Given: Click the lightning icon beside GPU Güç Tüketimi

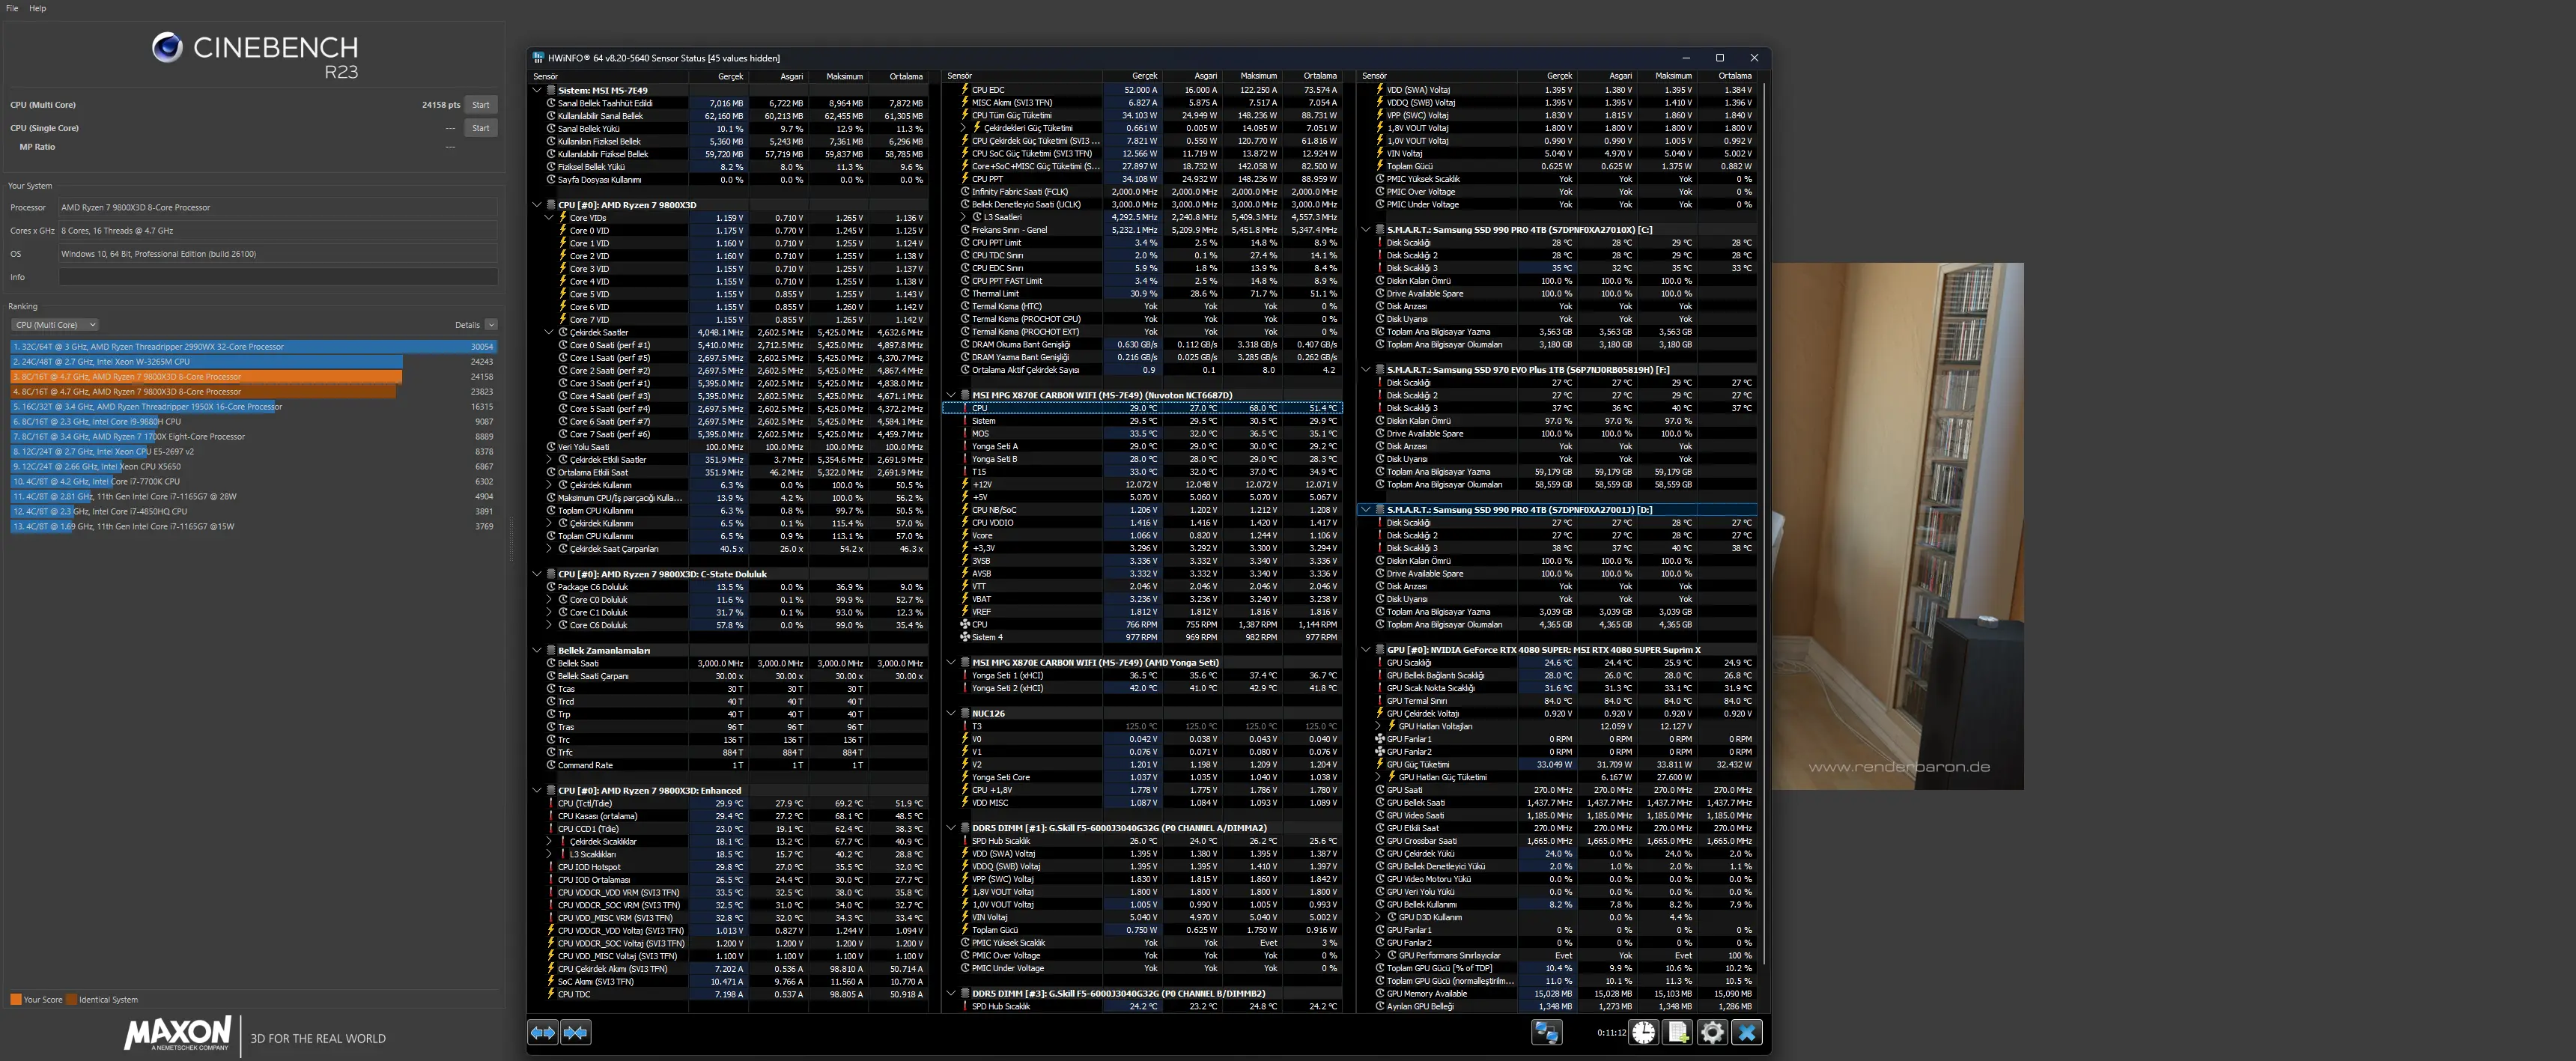Looking at the screenshot, I should coord(1380,764).
